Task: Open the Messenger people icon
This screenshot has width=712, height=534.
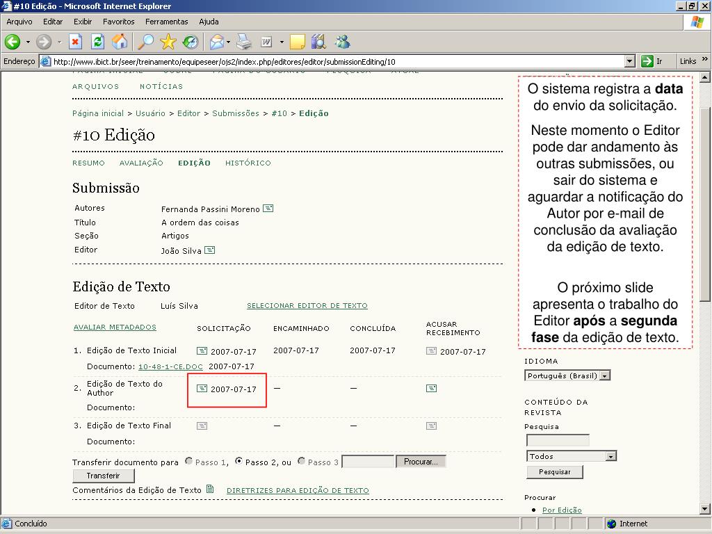Action: tap(342, 42)
